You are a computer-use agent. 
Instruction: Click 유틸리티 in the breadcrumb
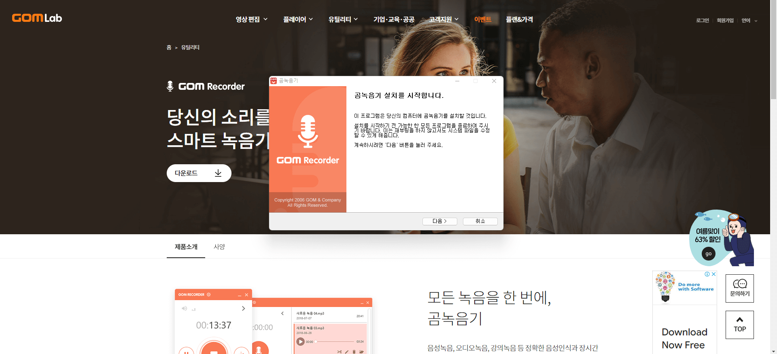click(190, 47)
